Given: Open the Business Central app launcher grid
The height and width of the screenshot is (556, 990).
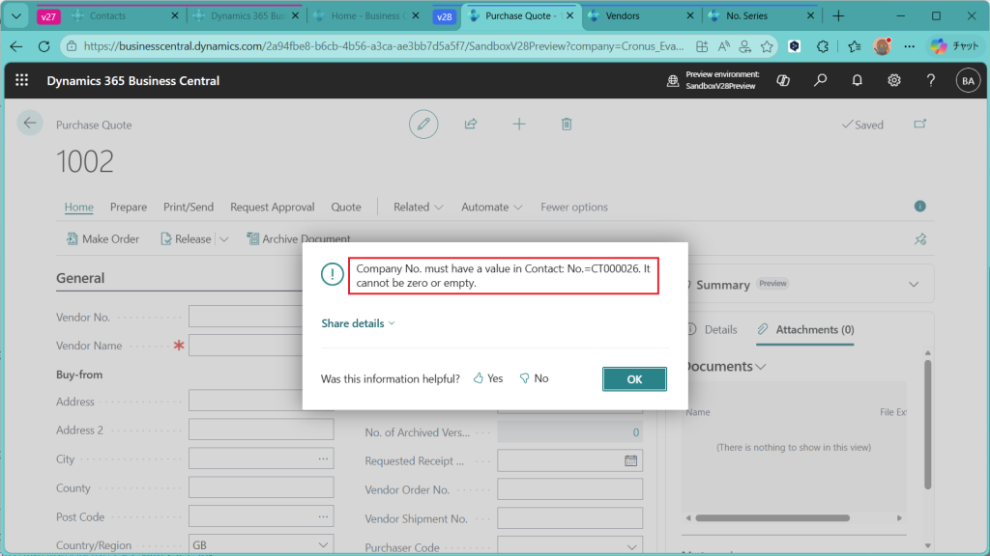Looking at the screenshot, I should tap(22, 81).
